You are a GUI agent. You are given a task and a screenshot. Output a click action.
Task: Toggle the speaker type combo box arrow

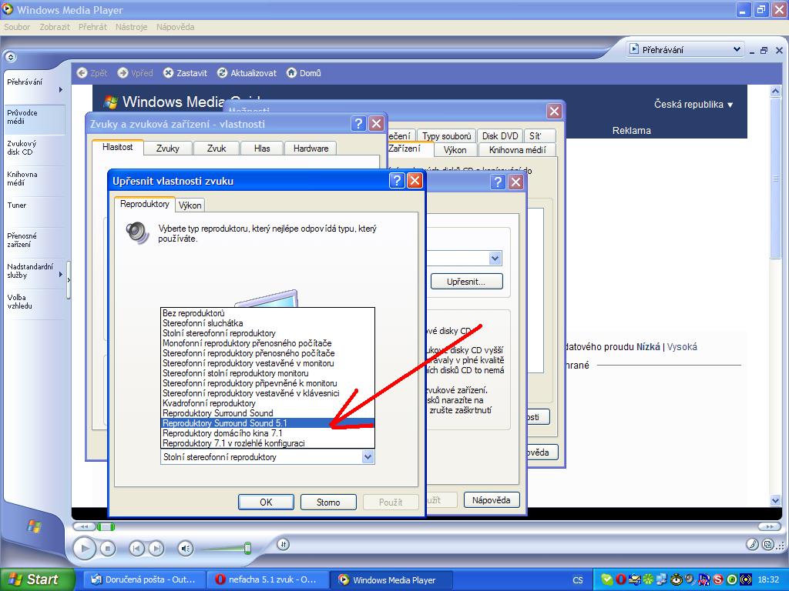368,457
